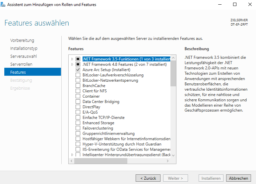
Task: Check the Gruppenrichtlinienverwaltung box
Action: click(x=78, y=134)
